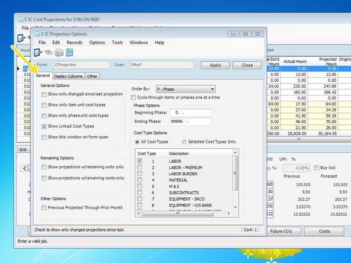Open File menu in Cost Projections window
Image resolution: width=351 pixels, height=263 pixels.
click(x=25, y=28)
